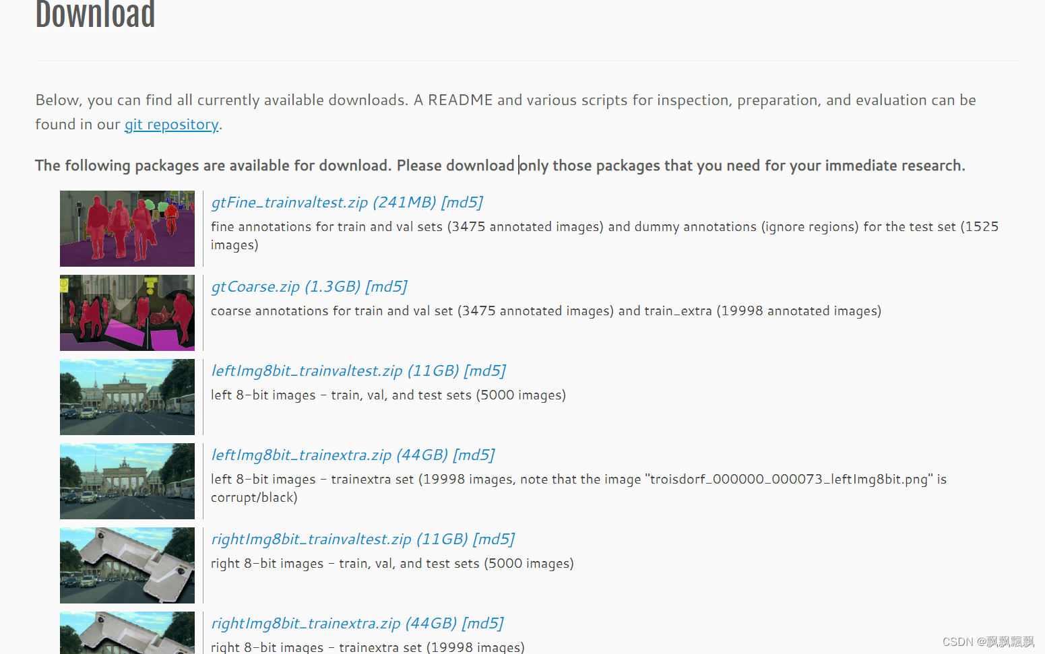Click the text mentioning troisdorf_000000_000073_leftImg8bit.png
Viewport: 1045px width, 654px height.
point(579,488)
